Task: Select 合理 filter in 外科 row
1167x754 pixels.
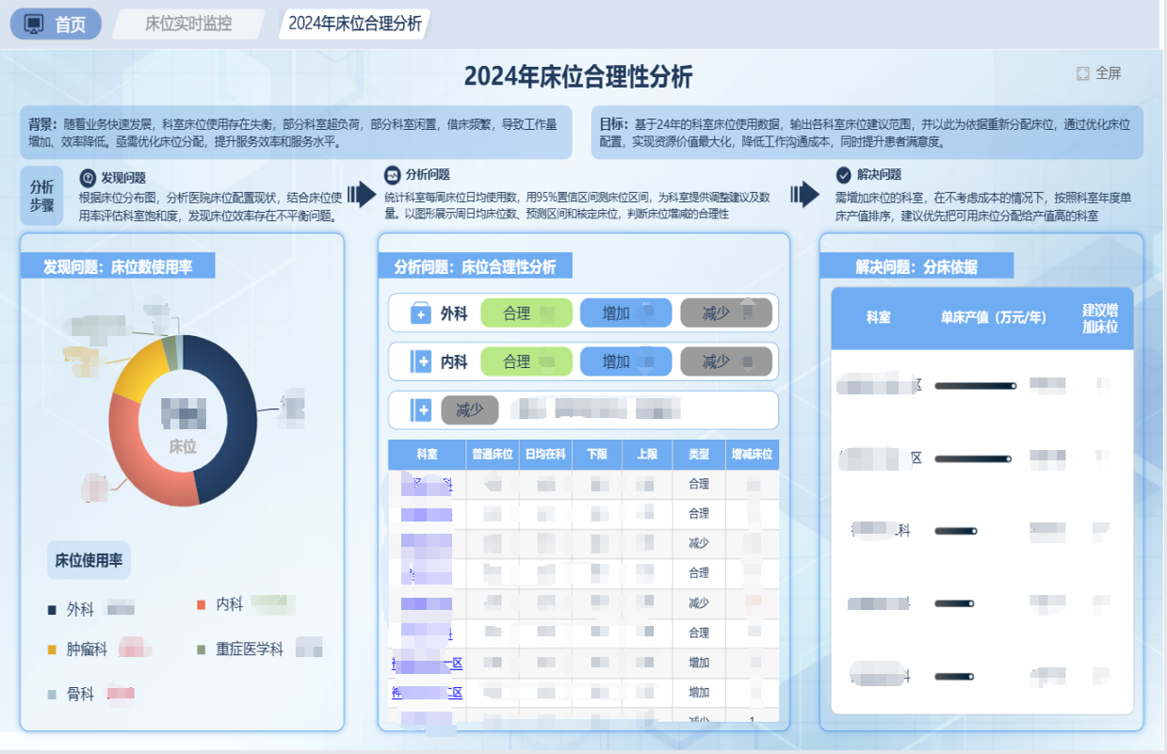Action: click(x=527, y=313)
